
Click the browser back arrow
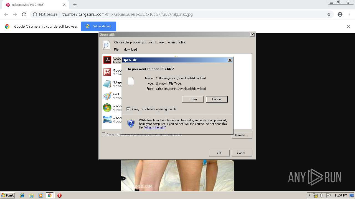click(6, 14)
